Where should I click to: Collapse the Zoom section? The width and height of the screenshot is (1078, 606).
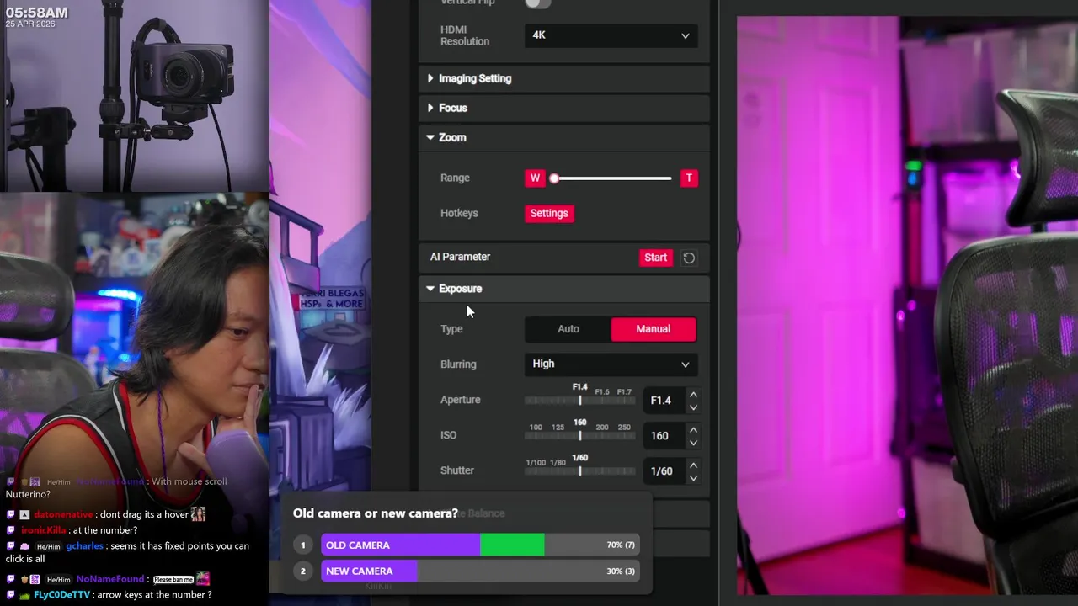pyautogui.click(x=563, y=137)
